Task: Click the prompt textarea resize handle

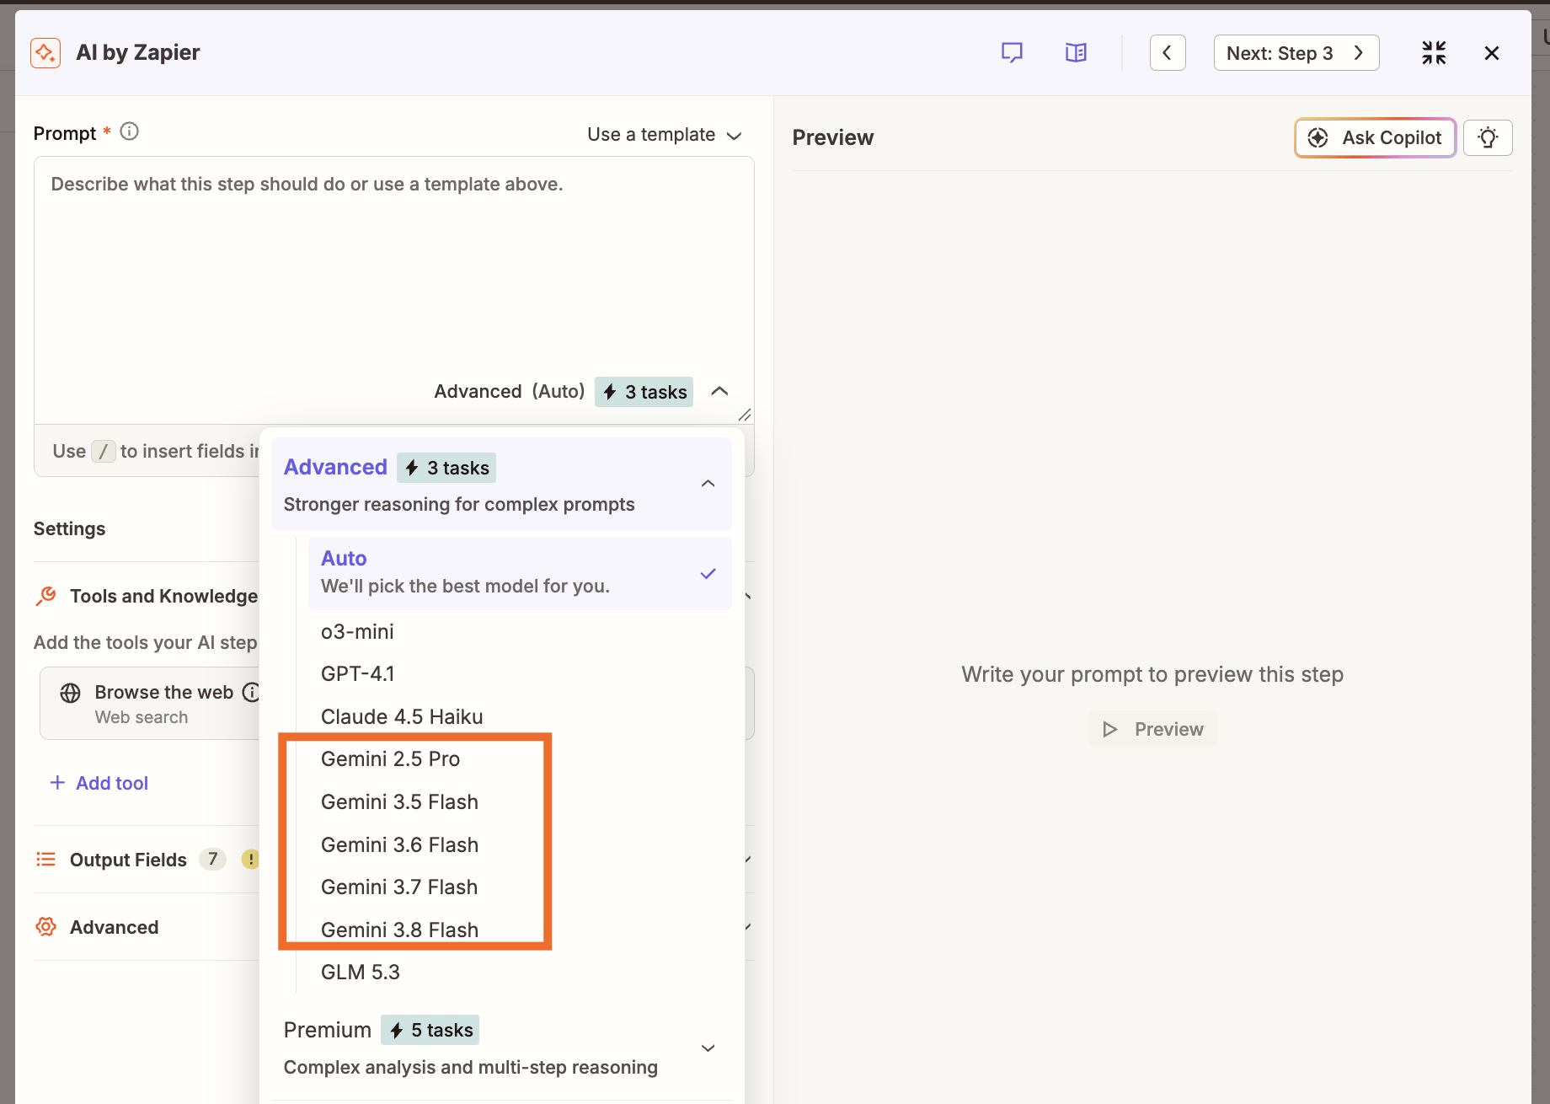Action: tap(745, 415)
